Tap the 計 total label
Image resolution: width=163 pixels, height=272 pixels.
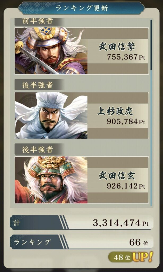(16, 223)
